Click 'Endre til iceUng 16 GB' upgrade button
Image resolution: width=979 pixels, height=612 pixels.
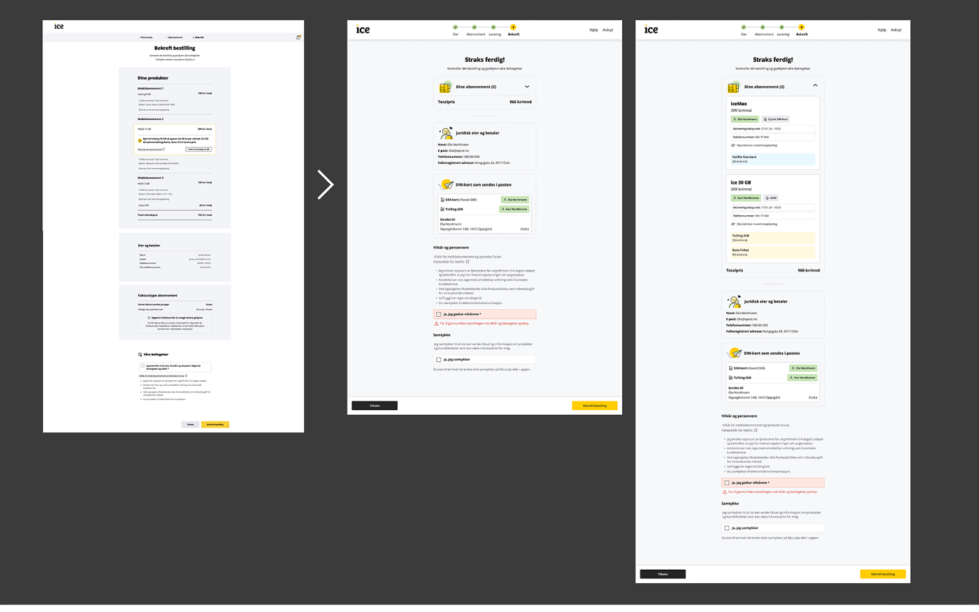coord(199,149)
